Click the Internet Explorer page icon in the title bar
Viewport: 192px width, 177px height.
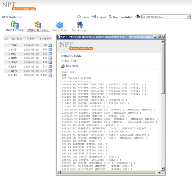[59, 37]
